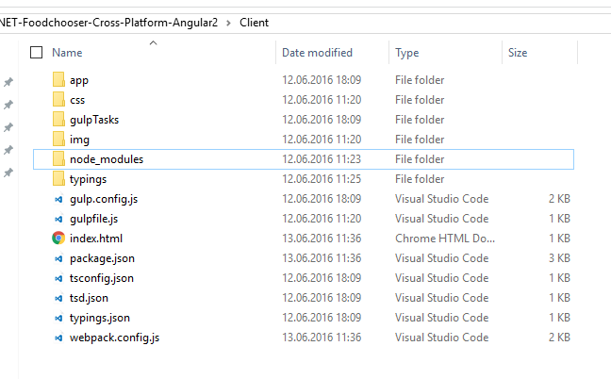
Task: Click the Chrome icon for index.html
Action: pyautogui.click(x=58, y=238)
